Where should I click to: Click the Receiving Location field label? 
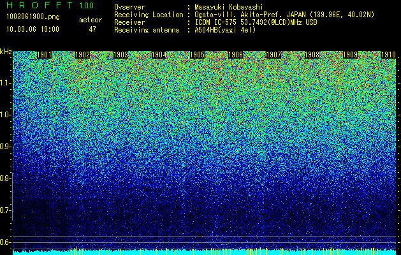(149, 15)
